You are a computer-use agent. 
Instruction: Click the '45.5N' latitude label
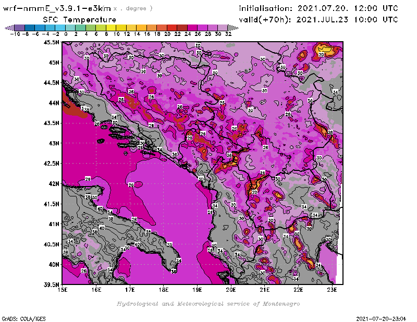point(52,42)
